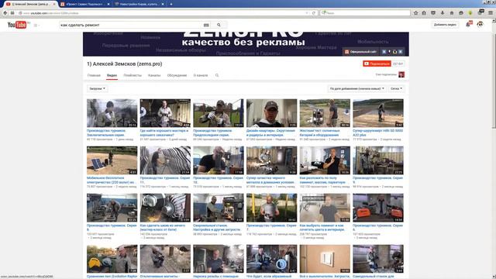Click the browser back arrow
This screenshot has height=279, width=496.
[5, 13]
